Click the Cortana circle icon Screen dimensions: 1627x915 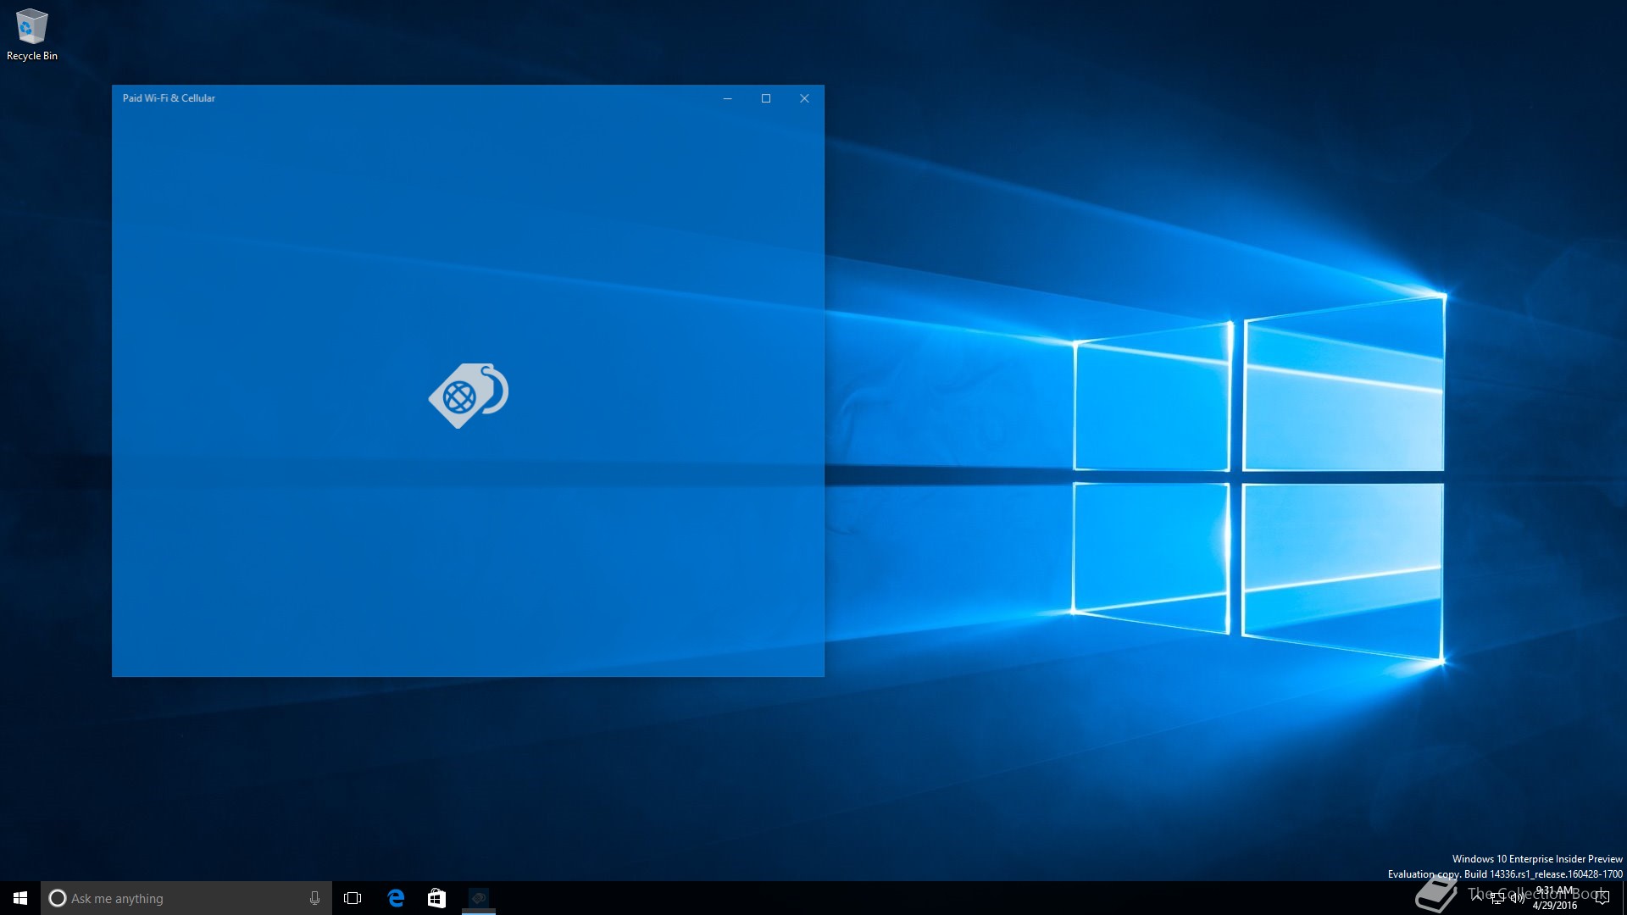[x=58, y=898]
